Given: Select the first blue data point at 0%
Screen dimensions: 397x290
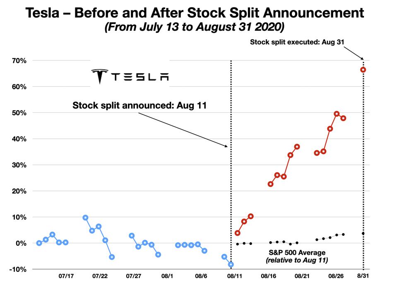Looking at the screenshot, I should tap(39, 243).
